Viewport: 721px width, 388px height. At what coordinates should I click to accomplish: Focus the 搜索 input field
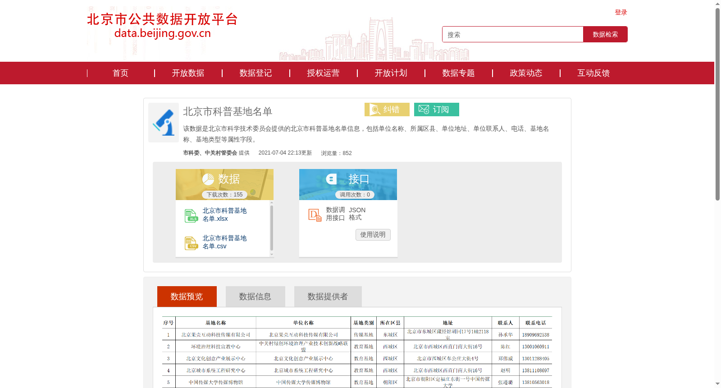pyautogui.click(x=513, y=34)
